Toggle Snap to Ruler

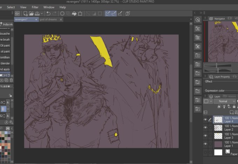coord(108,14)
